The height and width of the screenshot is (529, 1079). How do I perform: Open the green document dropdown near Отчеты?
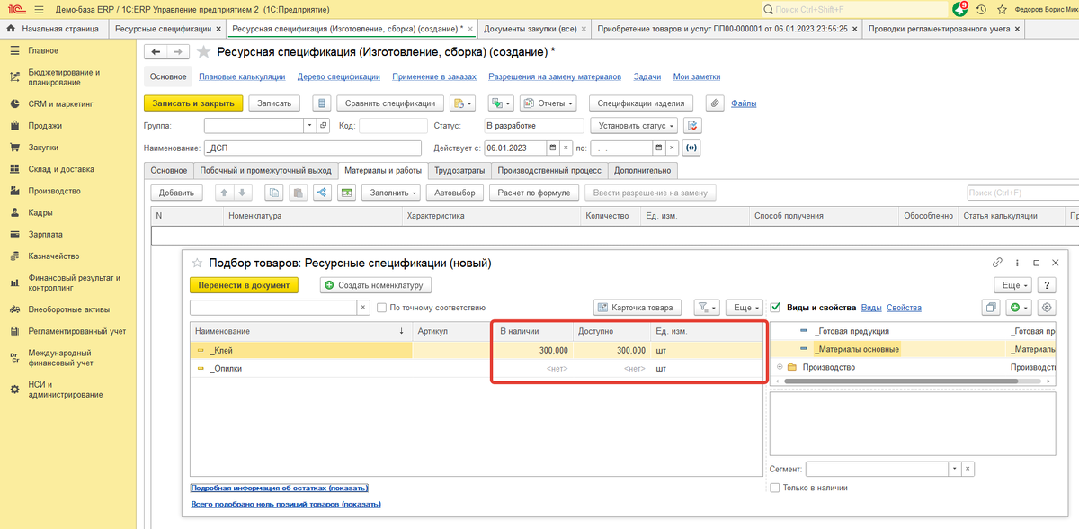500,103
